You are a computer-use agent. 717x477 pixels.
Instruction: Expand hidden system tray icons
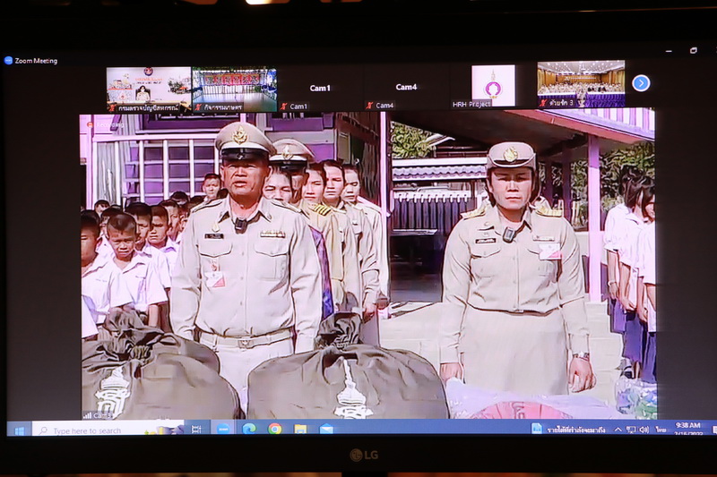point(618,430)
